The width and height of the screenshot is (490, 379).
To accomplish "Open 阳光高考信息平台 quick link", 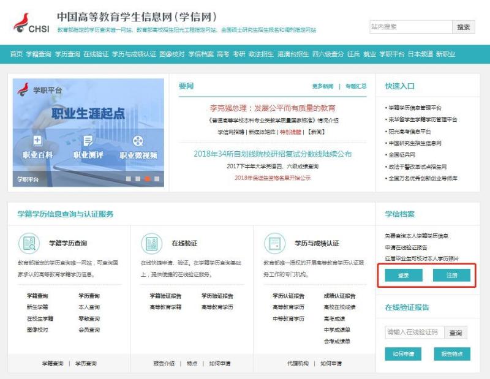I will coord(409,132).
